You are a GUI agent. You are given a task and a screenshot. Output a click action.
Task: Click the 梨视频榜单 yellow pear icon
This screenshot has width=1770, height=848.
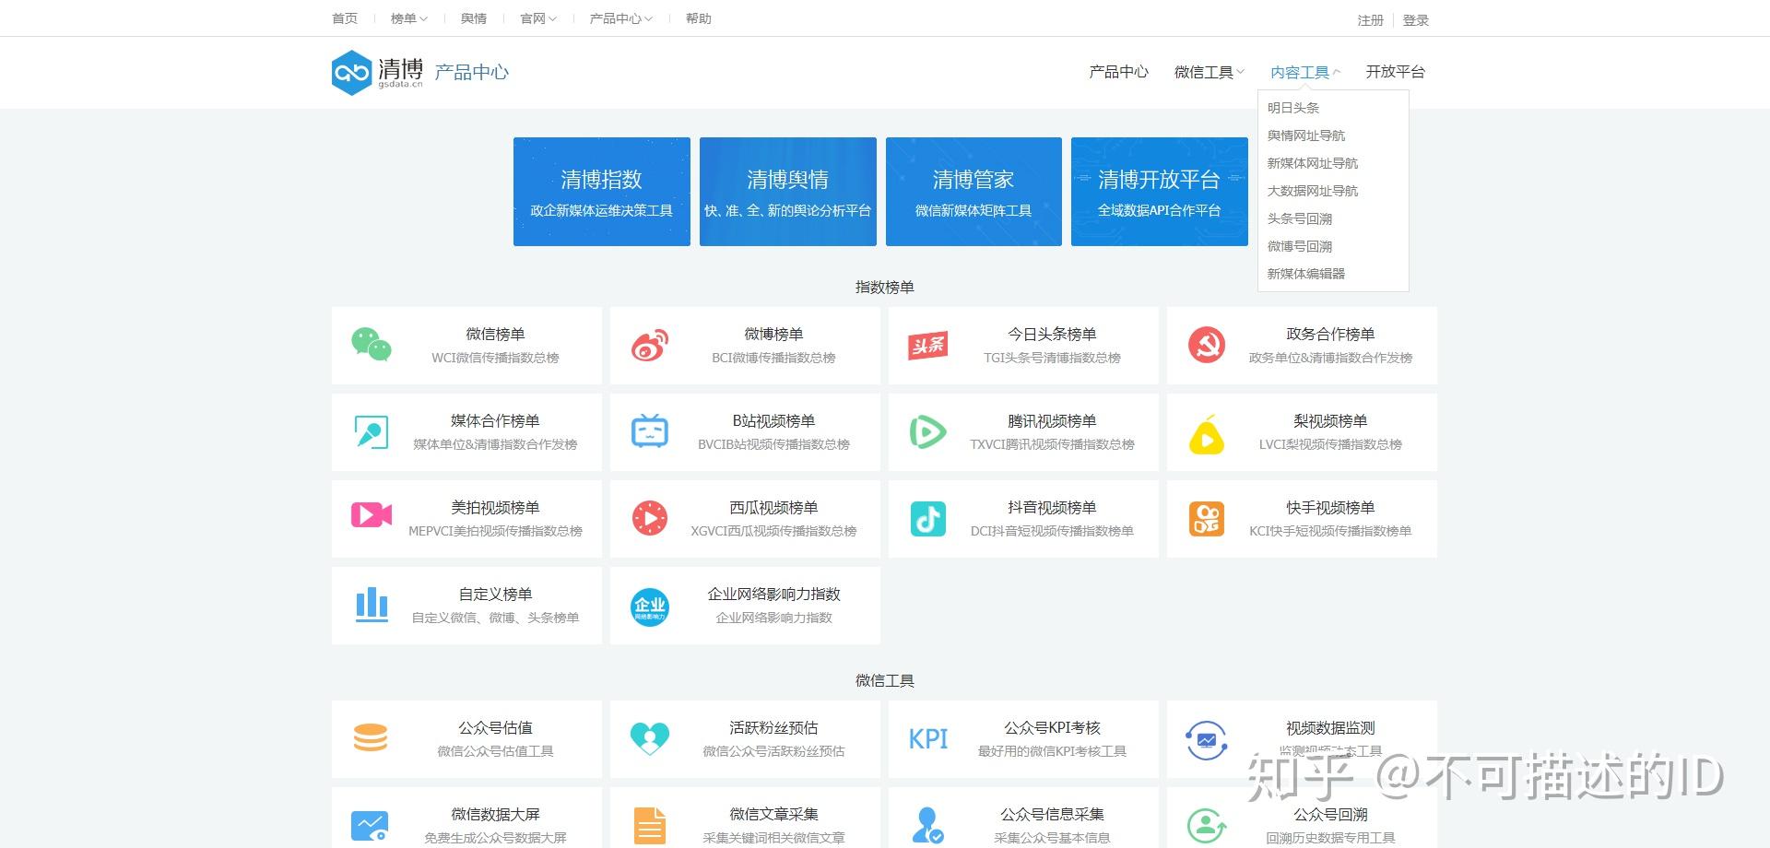point(1207,433)
